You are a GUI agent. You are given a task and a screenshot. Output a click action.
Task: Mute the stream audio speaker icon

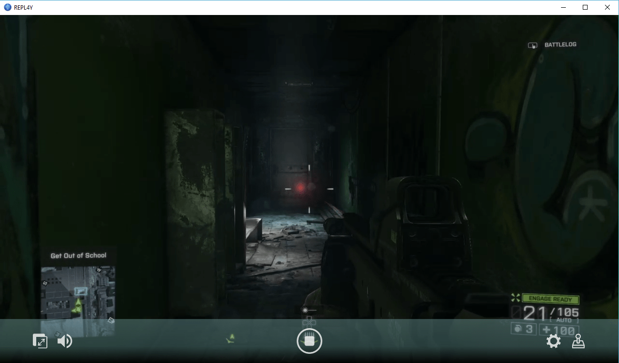pos(65,342)
